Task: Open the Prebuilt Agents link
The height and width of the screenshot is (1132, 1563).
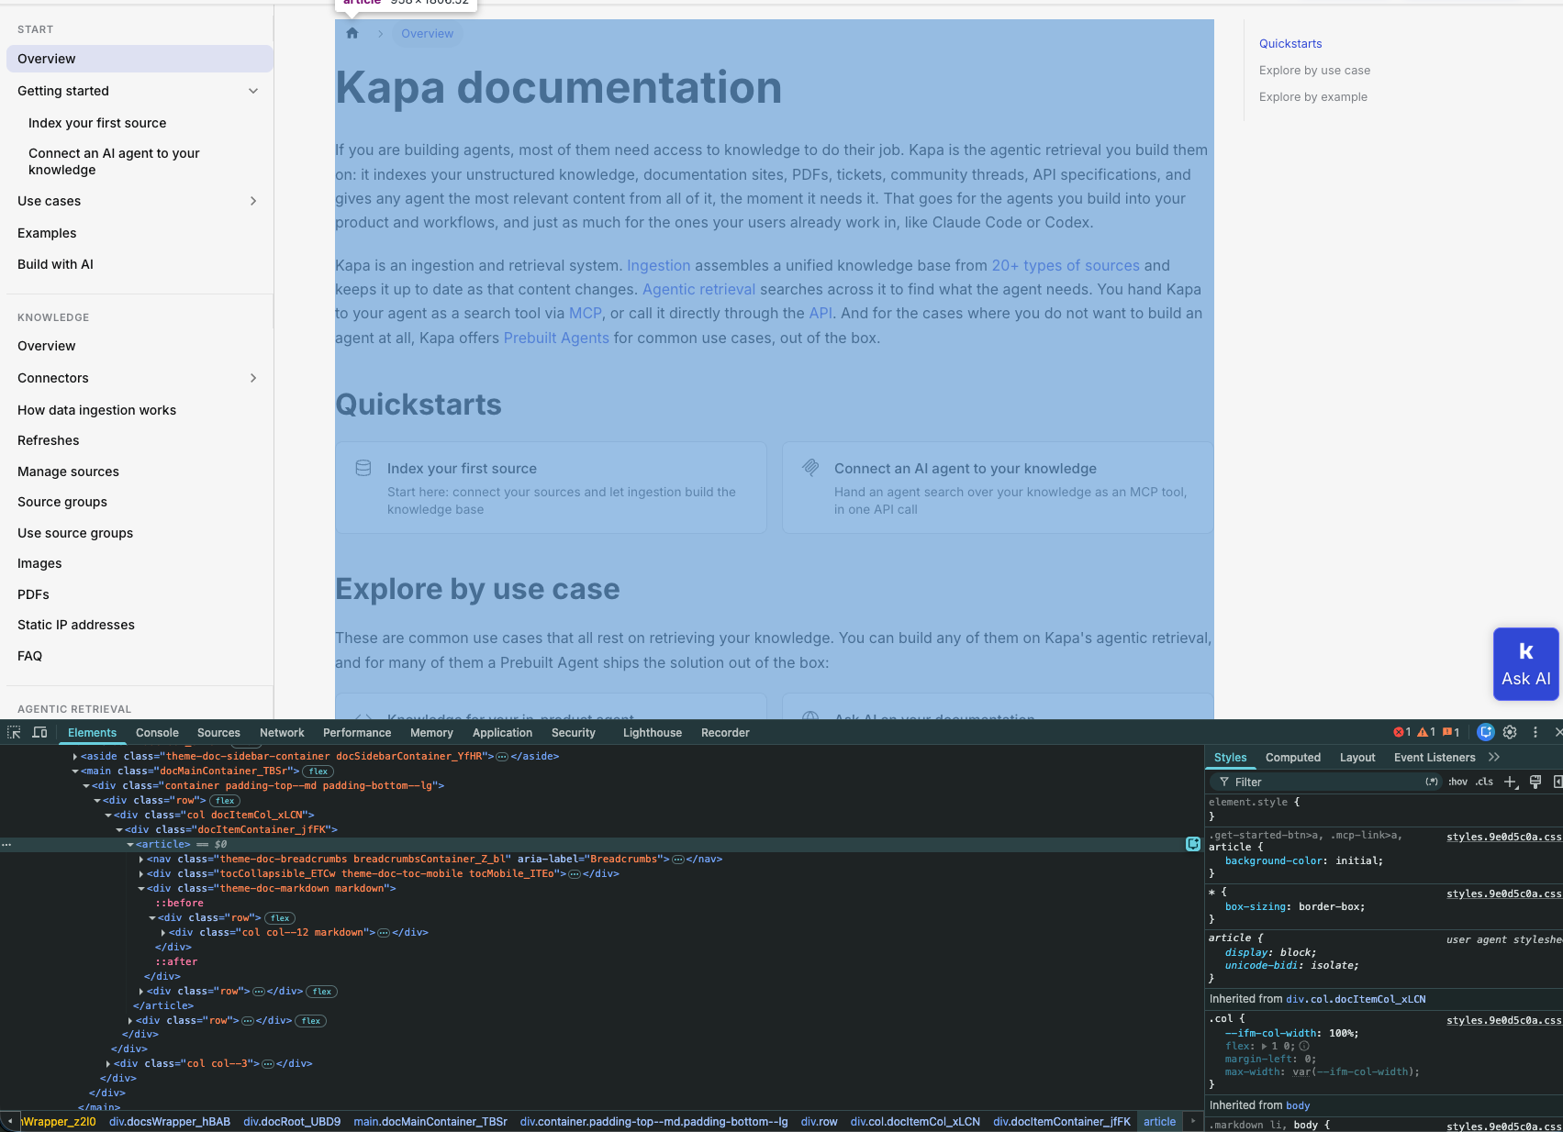Action: [556, 338]
